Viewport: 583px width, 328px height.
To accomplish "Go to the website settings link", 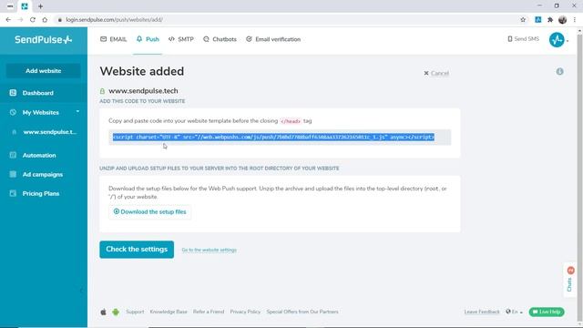I will 209,250.
